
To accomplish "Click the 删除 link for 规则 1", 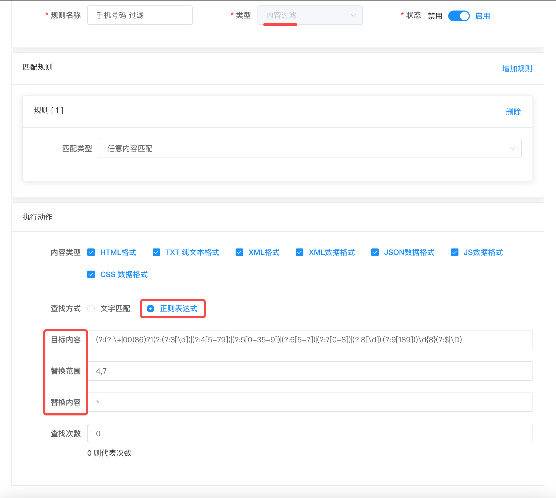I will (513, 112).
